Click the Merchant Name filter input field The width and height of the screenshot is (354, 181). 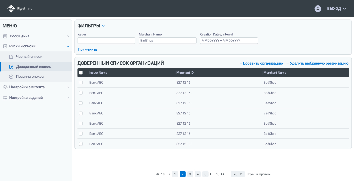[168, 41]
